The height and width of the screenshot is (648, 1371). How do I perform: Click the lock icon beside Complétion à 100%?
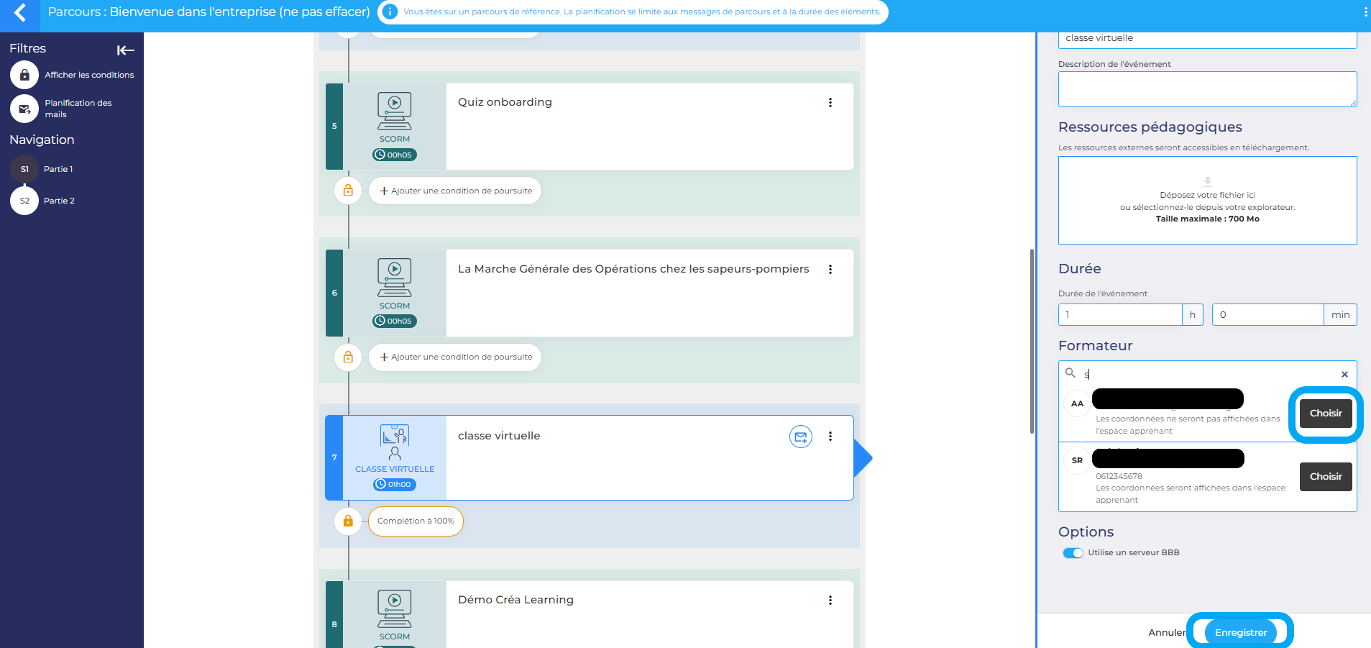(x=348, y=521)
